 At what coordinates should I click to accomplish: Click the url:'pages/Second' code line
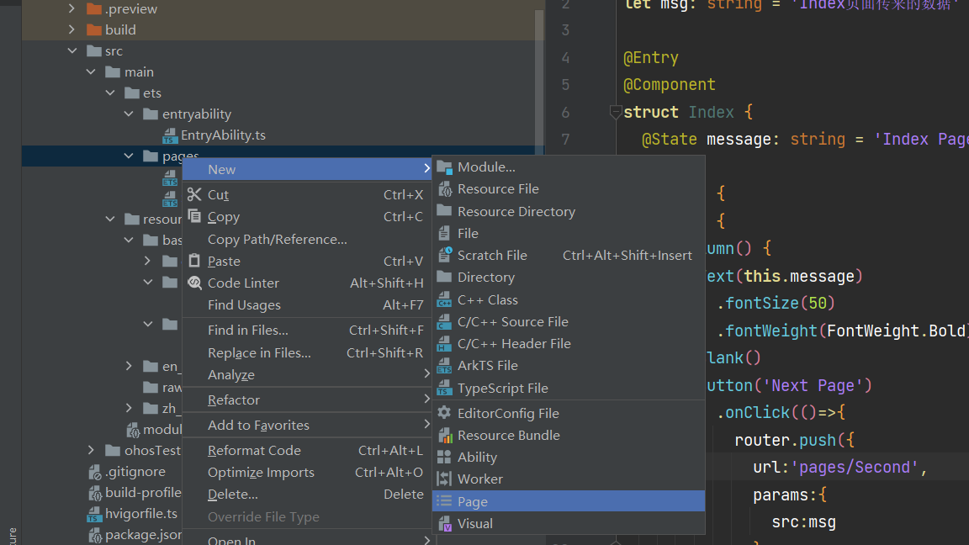[840, 467]
